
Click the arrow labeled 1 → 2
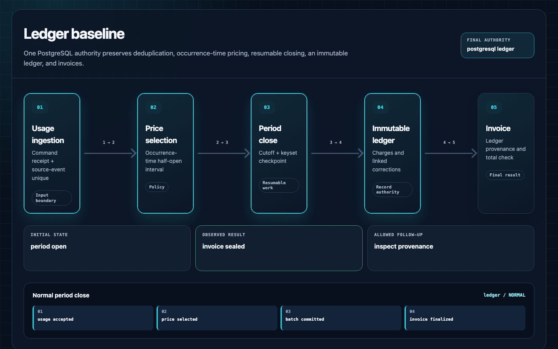point(110,153)
